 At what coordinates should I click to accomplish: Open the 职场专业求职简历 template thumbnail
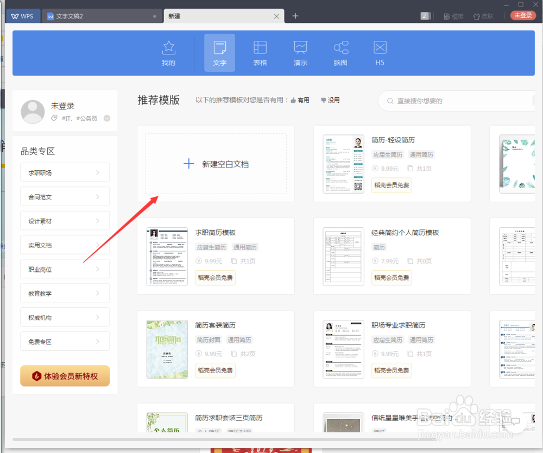tap(344, 349)
